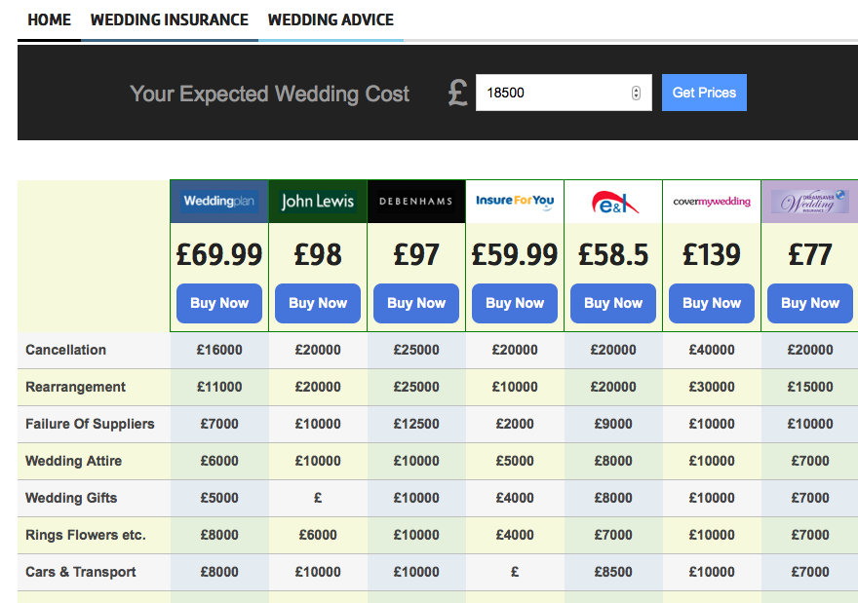The image size is (858, 603).
Task: Buy Now under Dreamsaver £77
Action: click(810, 303)
